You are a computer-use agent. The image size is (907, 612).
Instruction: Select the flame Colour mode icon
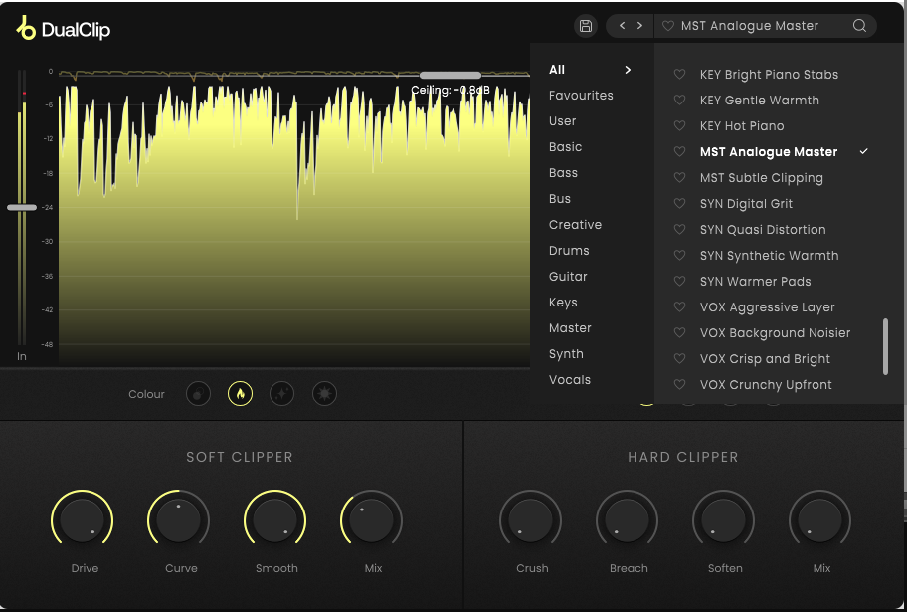pos(240,394)
